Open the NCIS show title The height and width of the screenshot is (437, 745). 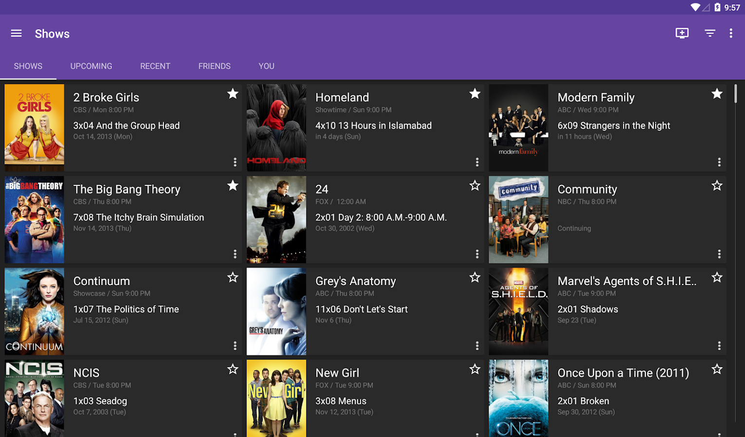(87, 373)
